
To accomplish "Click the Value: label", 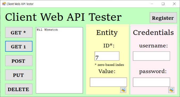I will [x=107, y=71].
